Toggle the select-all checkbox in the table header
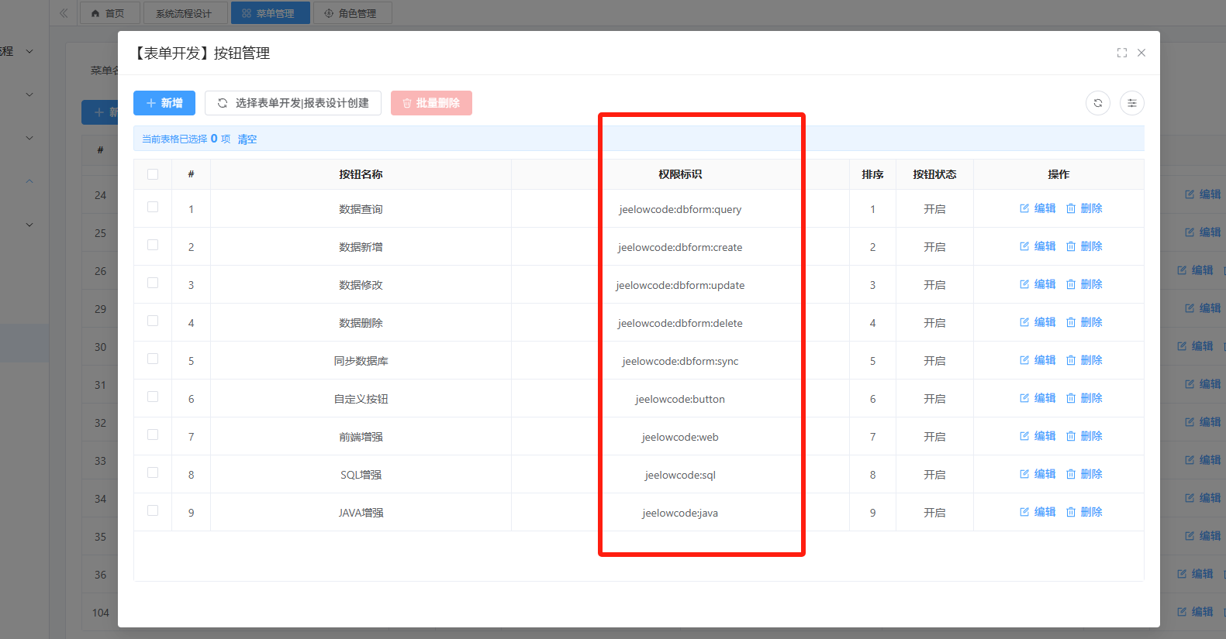This screenshot has width=1226, height=639. pos(153,174)
